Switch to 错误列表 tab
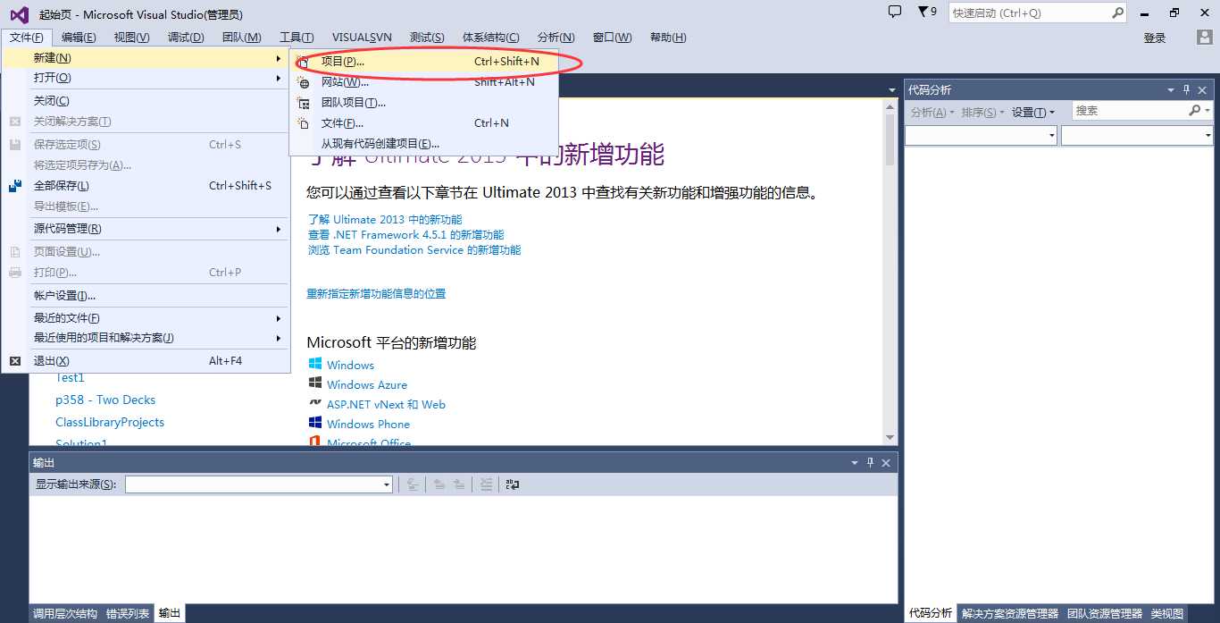The width and height of the screenshot is (1220, 623). 128,613
